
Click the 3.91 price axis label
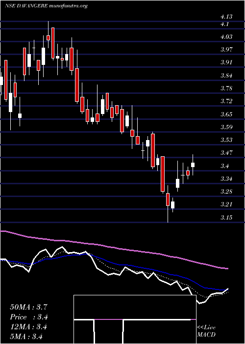[226, 62]
